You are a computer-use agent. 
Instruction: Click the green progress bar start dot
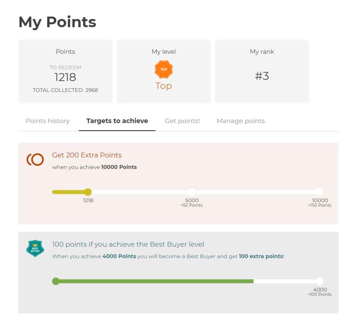[x=56, y=281]
